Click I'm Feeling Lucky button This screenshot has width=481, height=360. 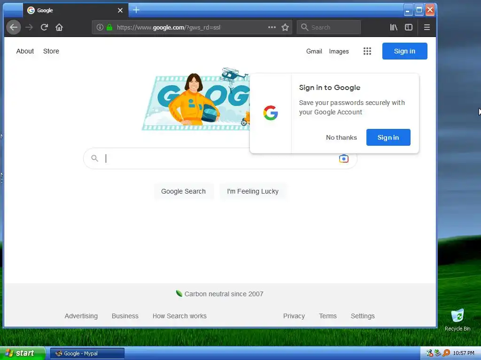pyautogui.click(x=253, y=191)
